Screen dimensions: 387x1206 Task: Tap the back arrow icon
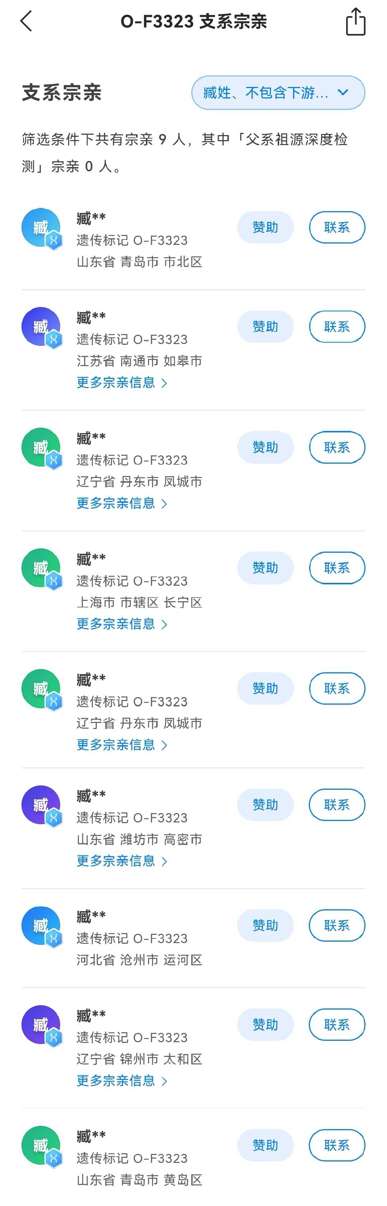click(26, 22)
